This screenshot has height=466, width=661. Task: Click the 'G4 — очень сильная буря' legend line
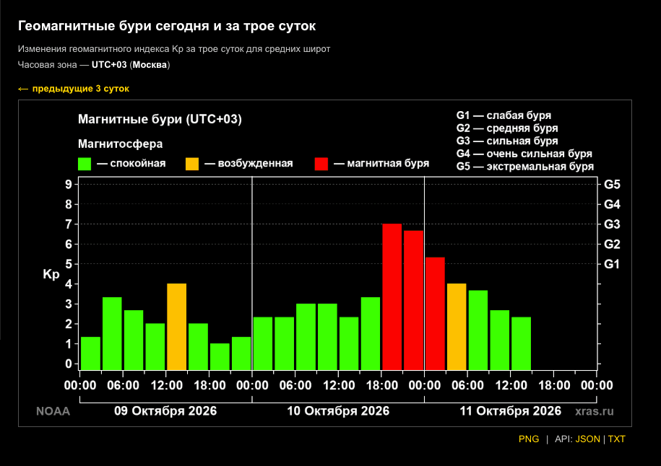tap(524, 154)
